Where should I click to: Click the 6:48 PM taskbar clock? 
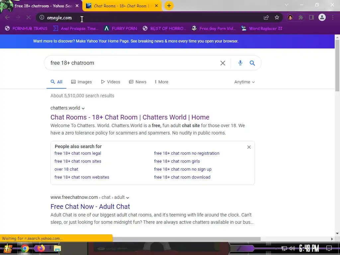309,248
